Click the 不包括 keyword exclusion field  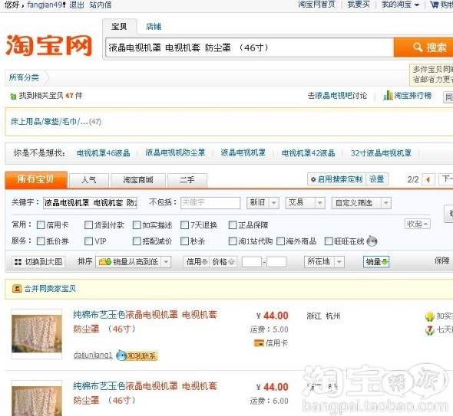coord(210,203)
